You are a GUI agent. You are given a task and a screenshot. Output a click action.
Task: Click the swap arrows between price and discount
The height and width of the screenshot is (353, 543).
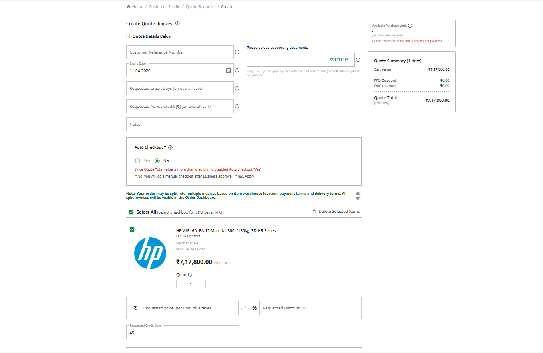[243, 308]
